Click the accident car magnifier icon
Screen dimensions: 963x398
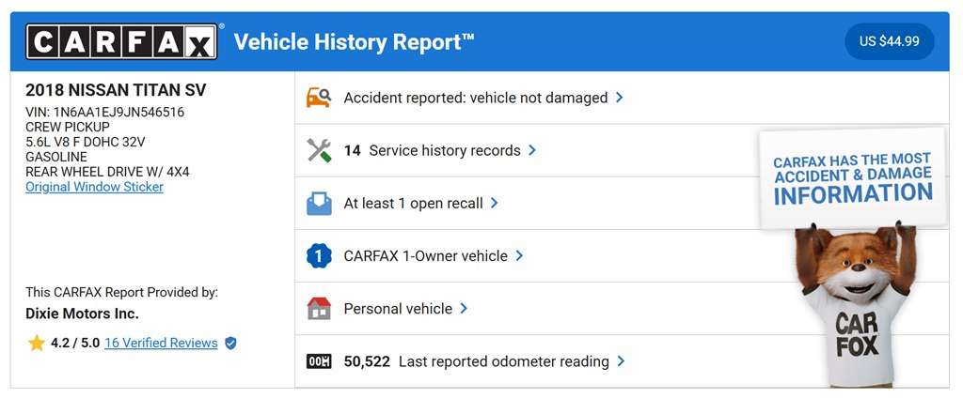point(319,98)
